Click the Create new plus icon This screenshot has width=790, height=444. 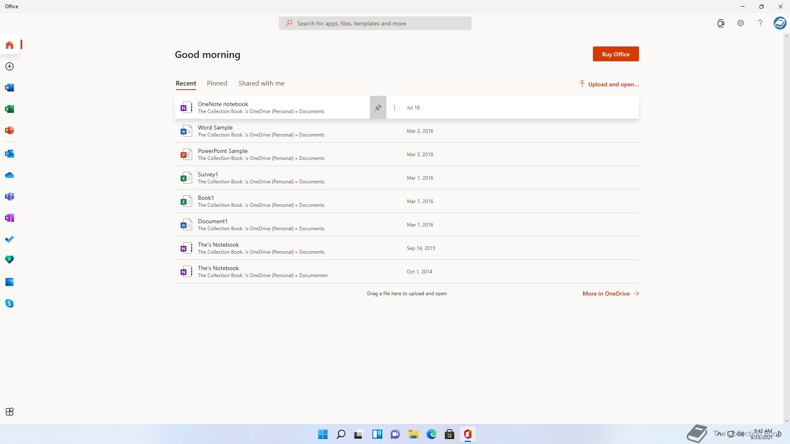9,67
